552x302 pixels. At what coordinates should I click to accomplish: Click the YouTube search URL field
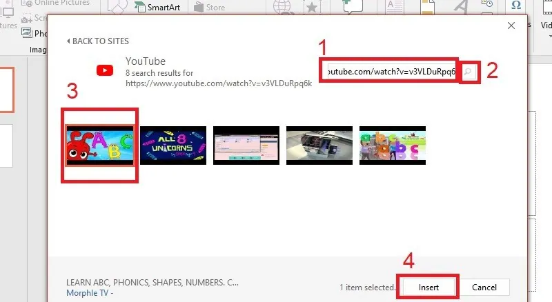391,72
